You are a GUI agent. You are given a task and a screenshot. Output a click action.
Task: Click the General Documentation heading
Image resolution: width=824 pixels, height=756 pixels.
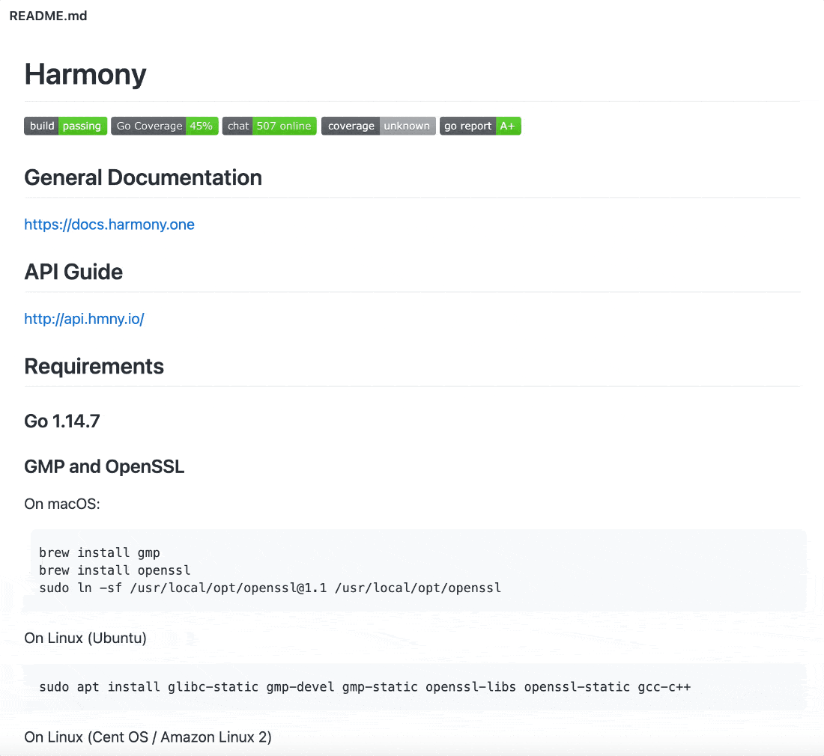[x=143, y=177]
